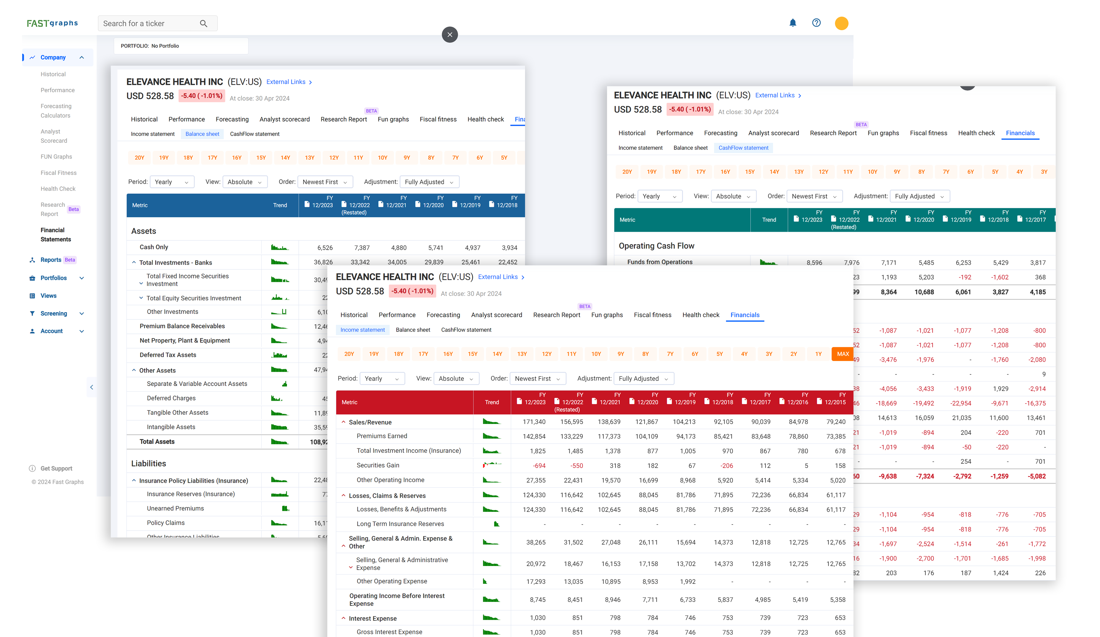This screenshot has height=637, width=1100.
Task: Close overlay with the round X button
Action: tap(450, 34)
